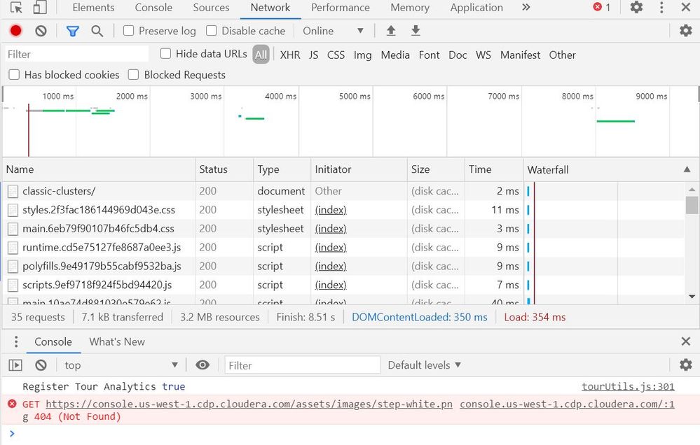
Task: Check Disable cache option
Action: pos(212,31)
